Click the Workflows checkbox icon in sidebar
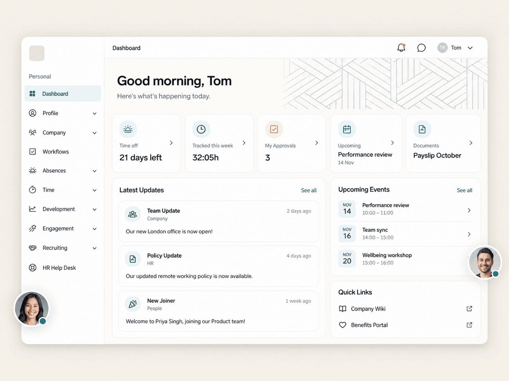The width and height of the screenshot is (509, 381). click(x=33, y=152)
